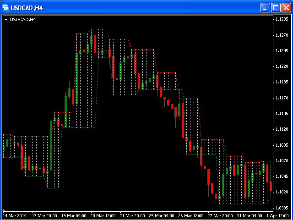
Task: Click the USDCAD,H4 chart label text
Action: [x=22, y=19]
